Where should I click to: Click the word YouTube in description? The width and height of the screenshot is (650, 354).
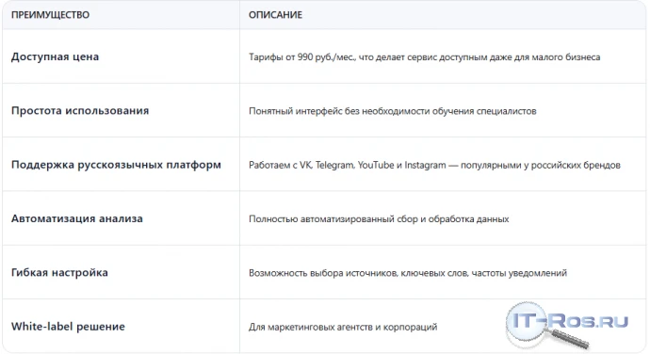click(x=376, y=165)
